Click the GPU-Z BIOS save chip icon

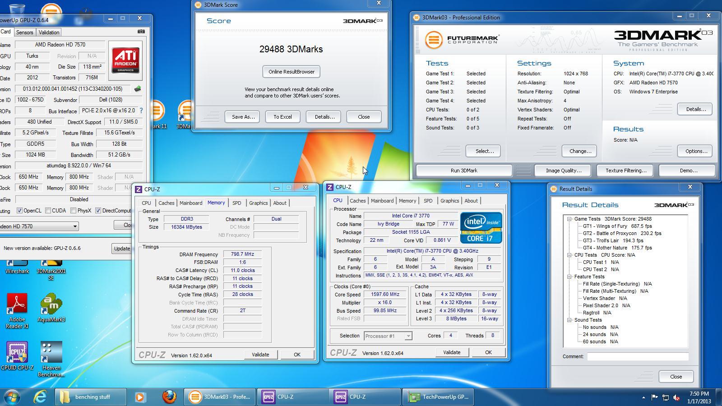(x=138, y=89)
